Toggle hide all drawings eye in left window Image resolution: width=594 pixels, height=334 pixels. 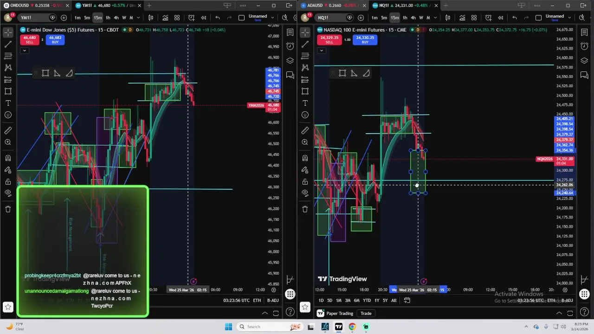click(8, 193)
